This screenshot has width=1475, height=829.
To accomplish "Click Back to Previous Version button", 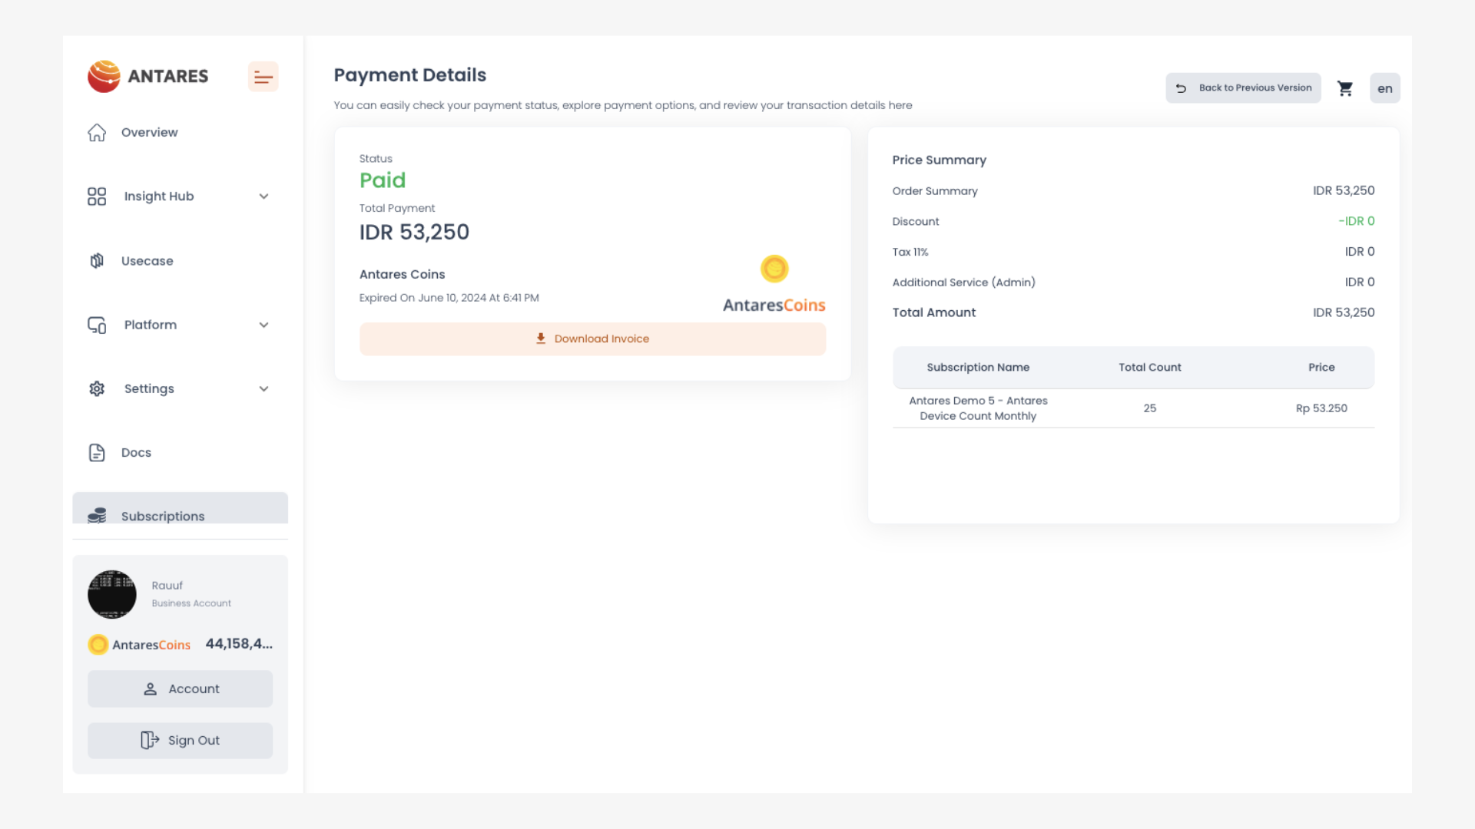I will coord(1243,88).
